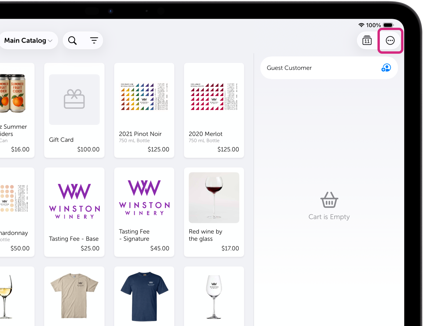Open the search magnifier icon
Viewport: 425px width, 326px height.
point(72,41)
